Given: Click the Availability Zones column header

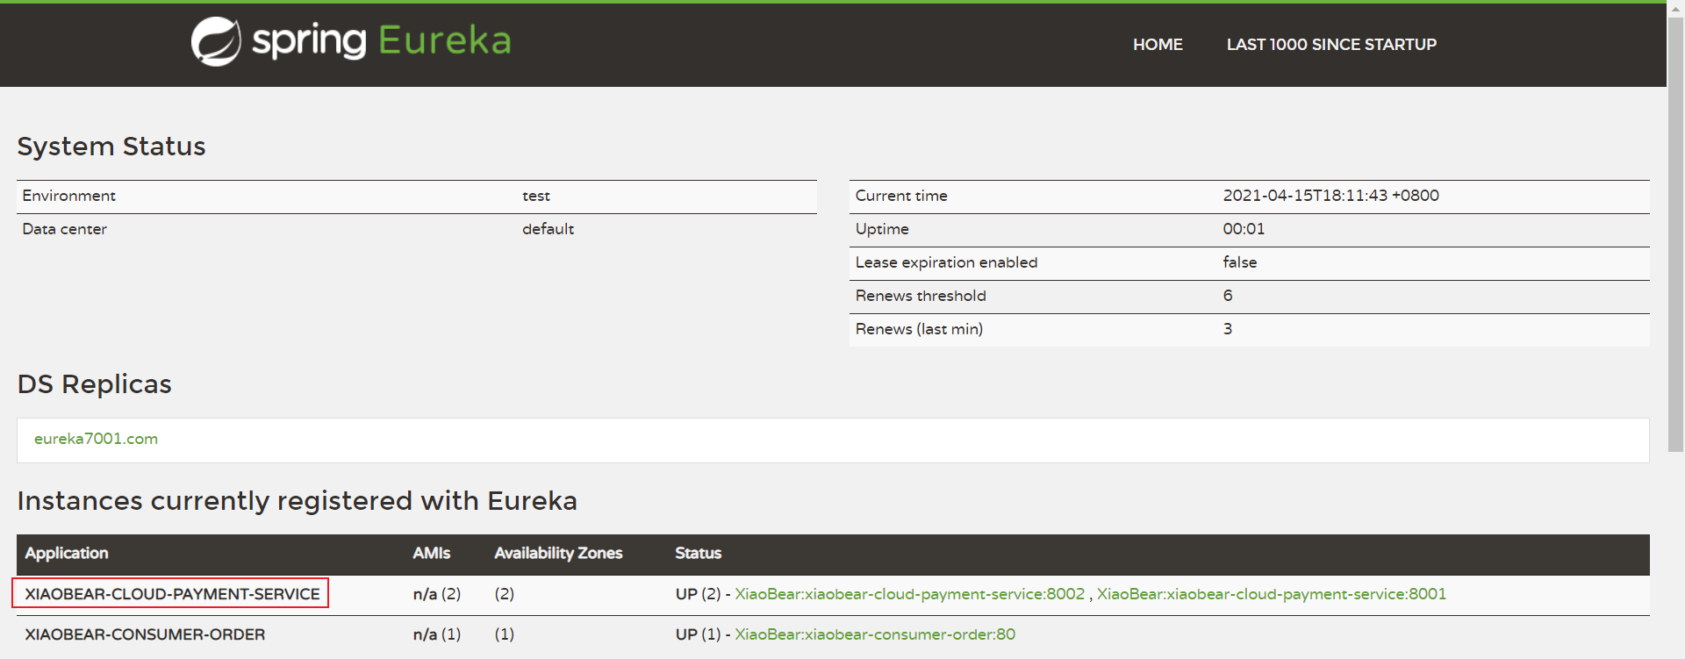Looking at the screenshot, I should click(558, 554).
